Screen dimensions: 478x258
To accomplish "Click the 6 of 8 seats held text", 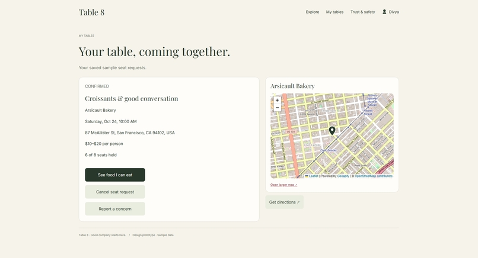I will (x=101, y=155).
